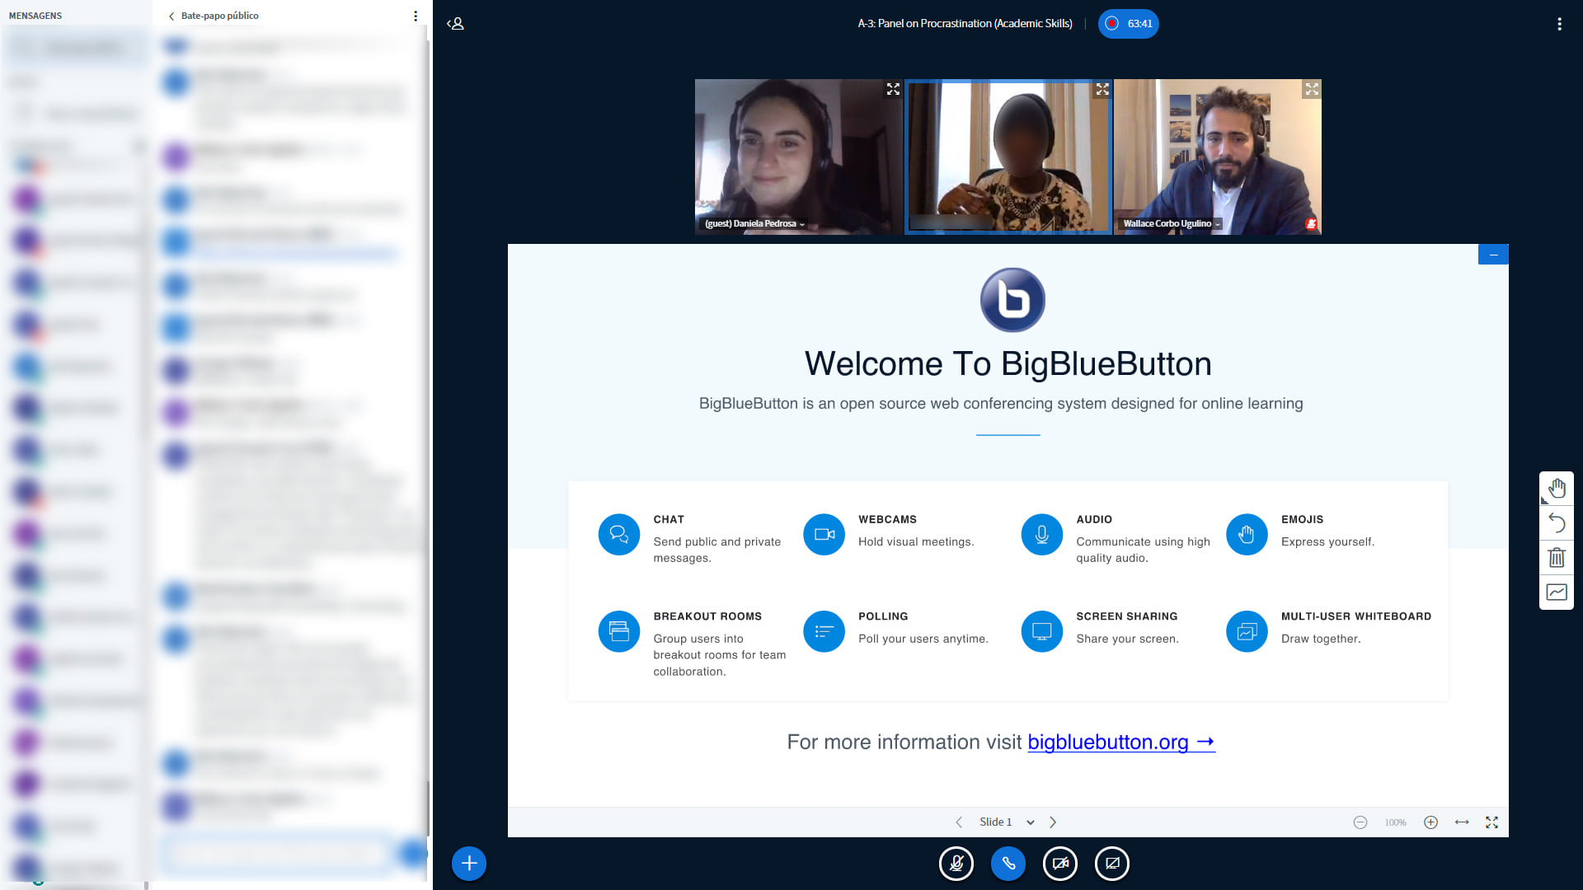Open the public chat options menu
This screenshot has width=1583, height=890.
[x=416, y=16]
